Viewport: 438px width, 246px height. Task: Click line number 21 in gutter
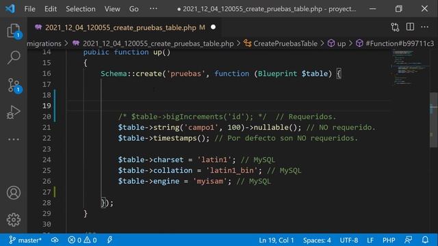tap(47, 128)
